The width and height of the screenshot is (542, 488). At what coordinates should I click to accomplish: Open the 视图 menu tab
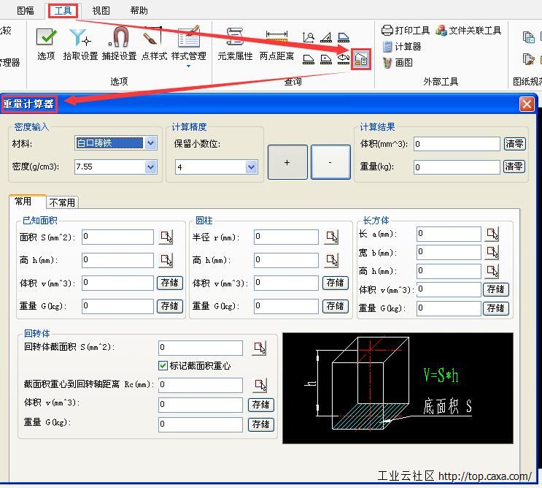click(x=101, y=10)
